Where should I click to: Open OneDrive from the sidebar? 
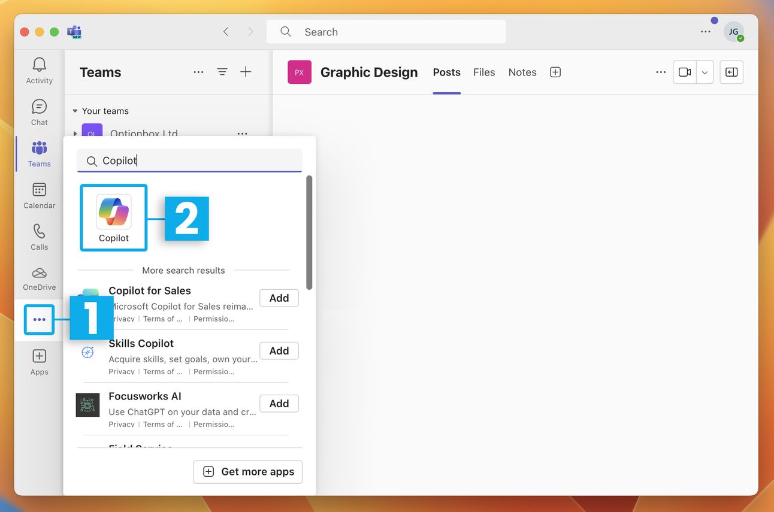click(39, 278)
